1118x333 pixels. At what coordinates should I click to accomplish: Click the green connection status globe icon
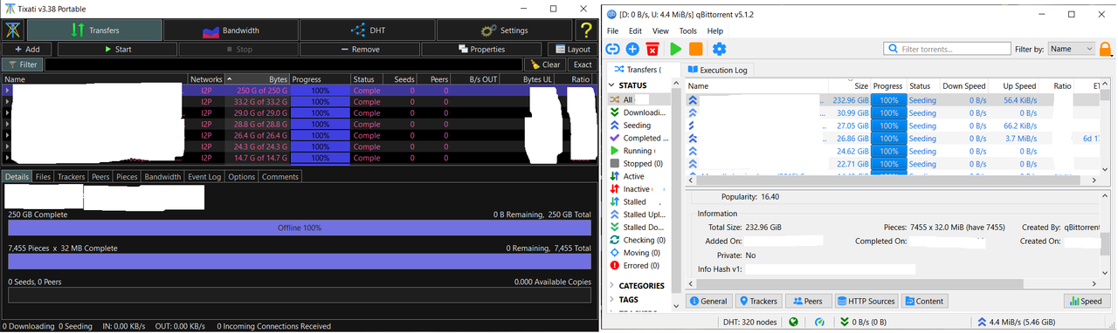coord(793,322)
